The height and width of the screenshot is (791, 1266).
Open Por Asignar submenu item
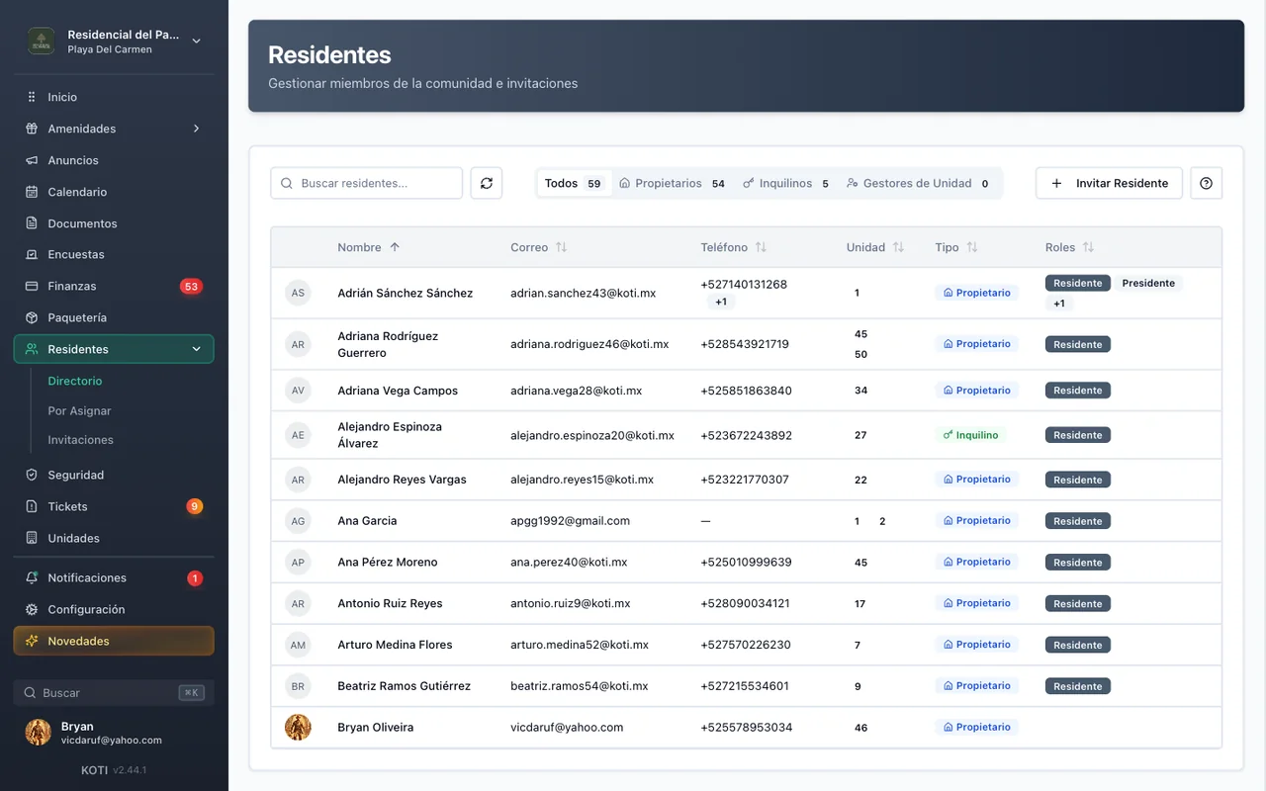click(x=79, y=410)
